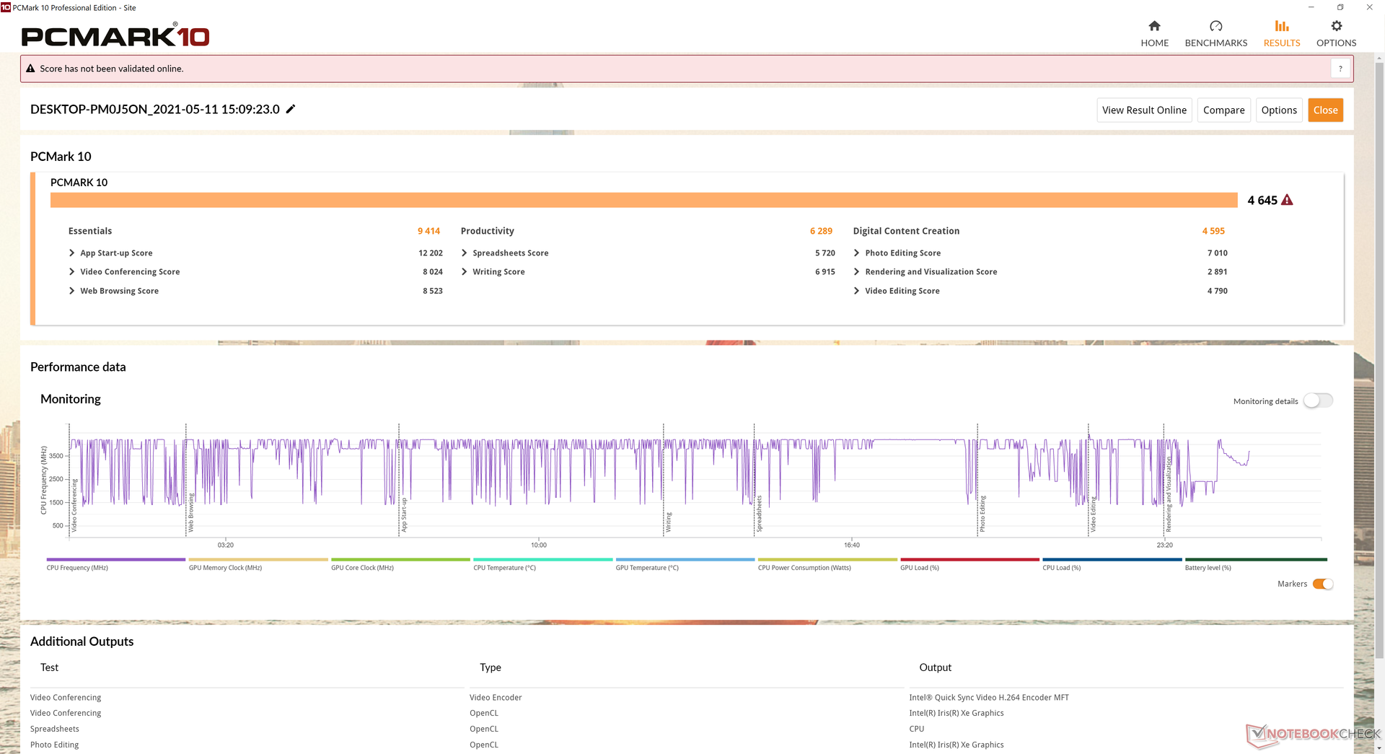The width and height of the screenshot is (1385, 754).
Task: Click the PCMark app icon in the title bar
Action: 6,7
